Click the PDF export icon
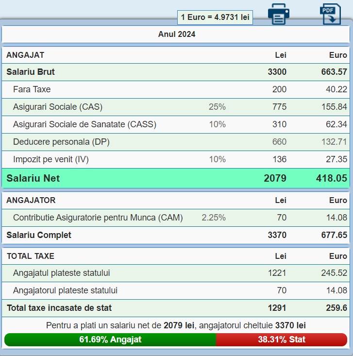The width and height of the screenshot is (353, 356). [330, 14]
